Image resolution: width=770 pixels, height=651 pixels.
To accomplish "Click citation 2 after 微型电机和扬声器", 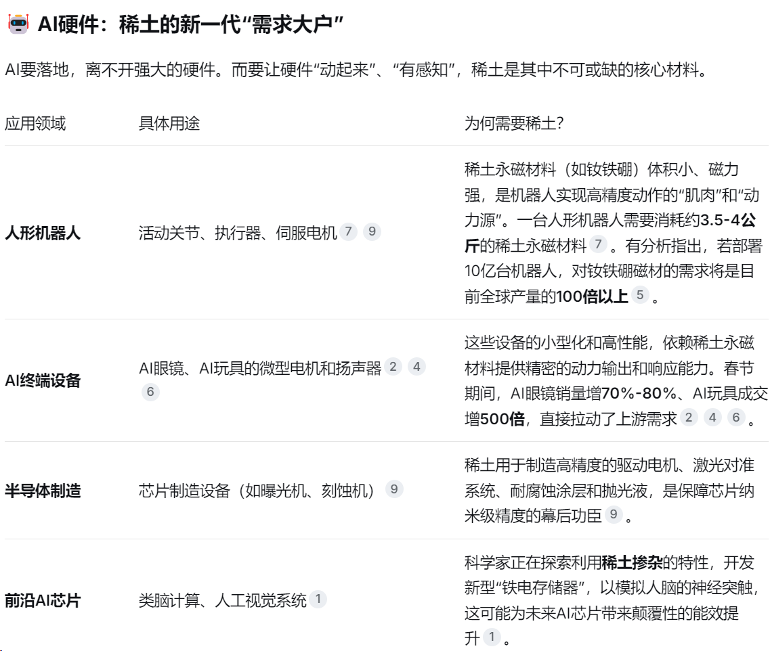I will pos(393,367).
